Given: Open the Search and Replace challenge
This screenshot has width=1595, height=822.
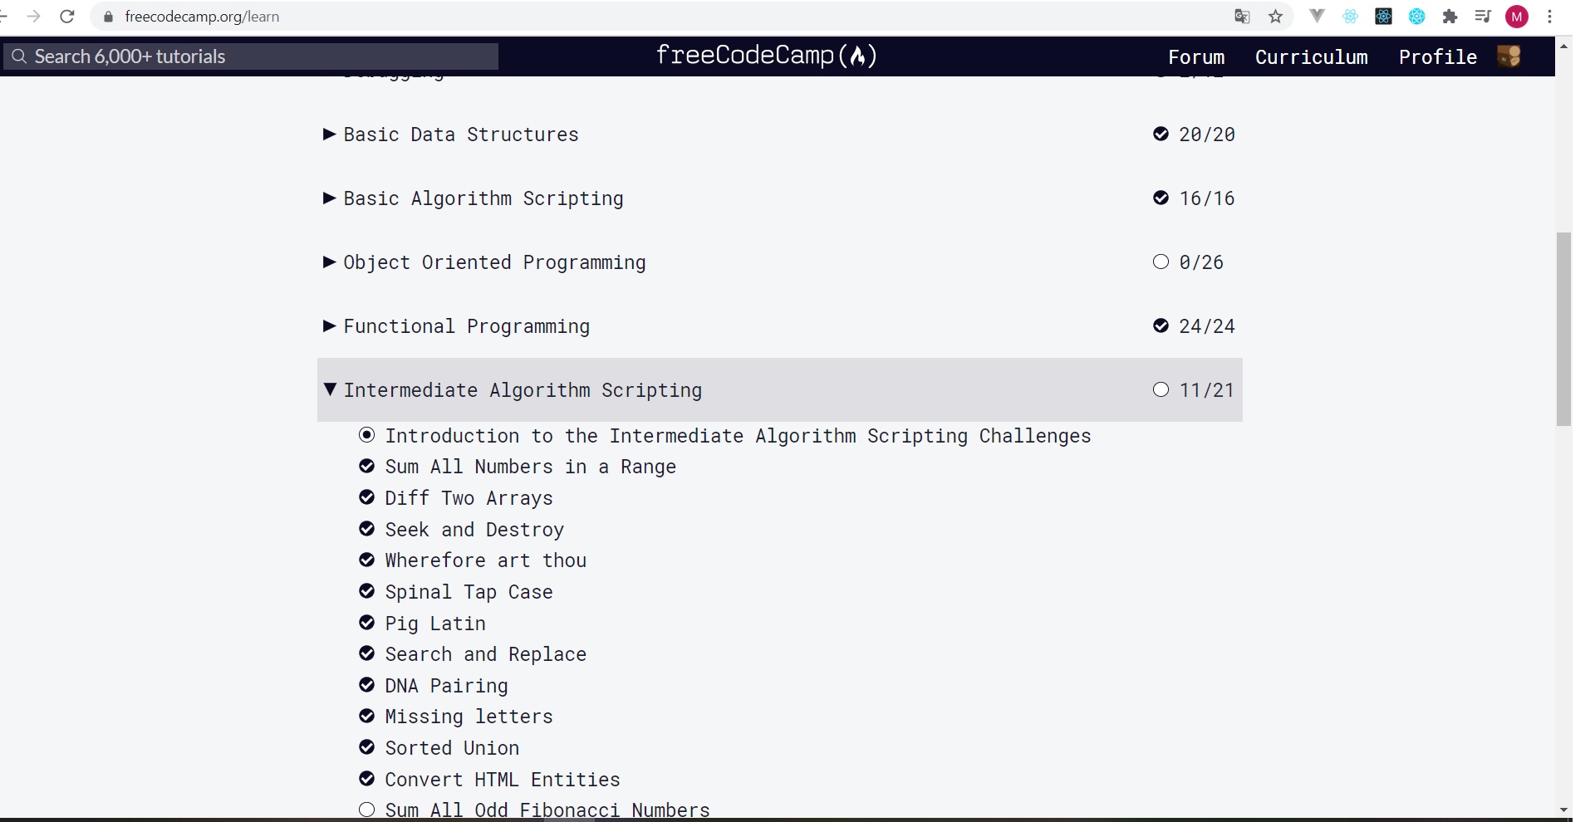Looking at the screenshot, I should [485, 654].
